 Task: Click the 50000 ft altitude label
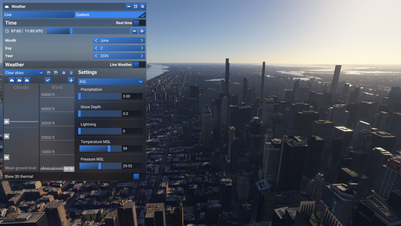coord(48,94)
